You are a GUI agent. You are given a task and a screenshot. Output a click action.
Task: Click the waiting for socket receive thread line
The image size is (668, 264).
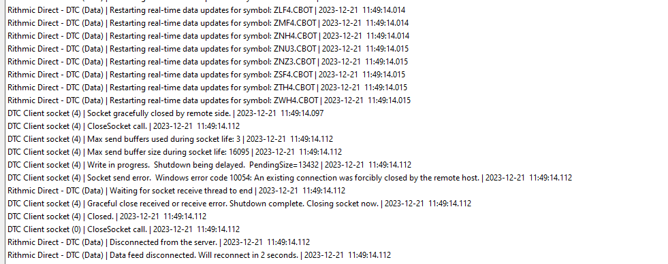[176, 191]
